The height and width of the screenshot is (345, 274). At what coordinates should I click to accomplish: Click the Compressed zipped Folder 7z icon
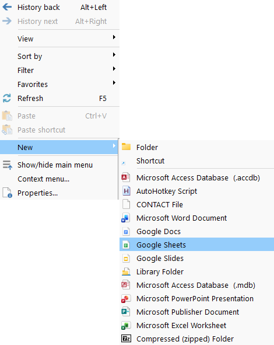pyautogui.click(x=126, y=339)
